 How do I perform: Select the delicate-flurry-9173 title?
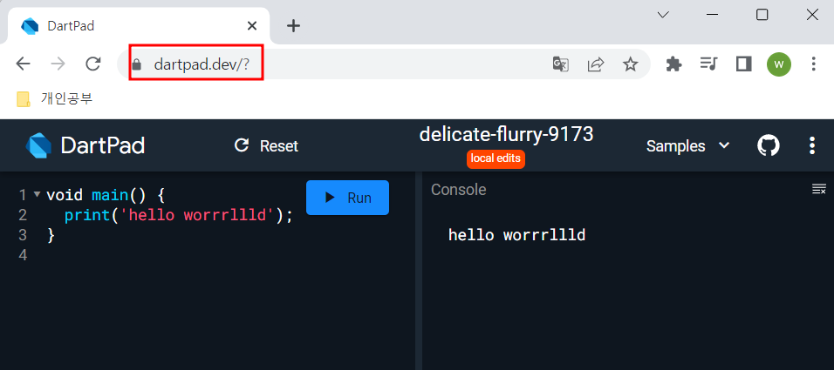[x=506, y=135]
